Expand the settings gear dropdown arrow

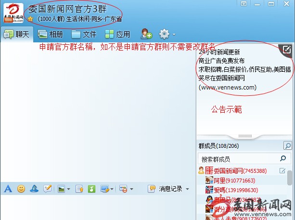click(174, 35)
